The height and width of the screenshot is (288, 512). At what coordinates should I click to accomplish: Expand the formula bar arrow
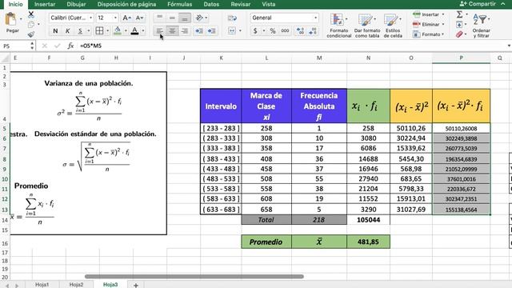(x=509, y=46)
